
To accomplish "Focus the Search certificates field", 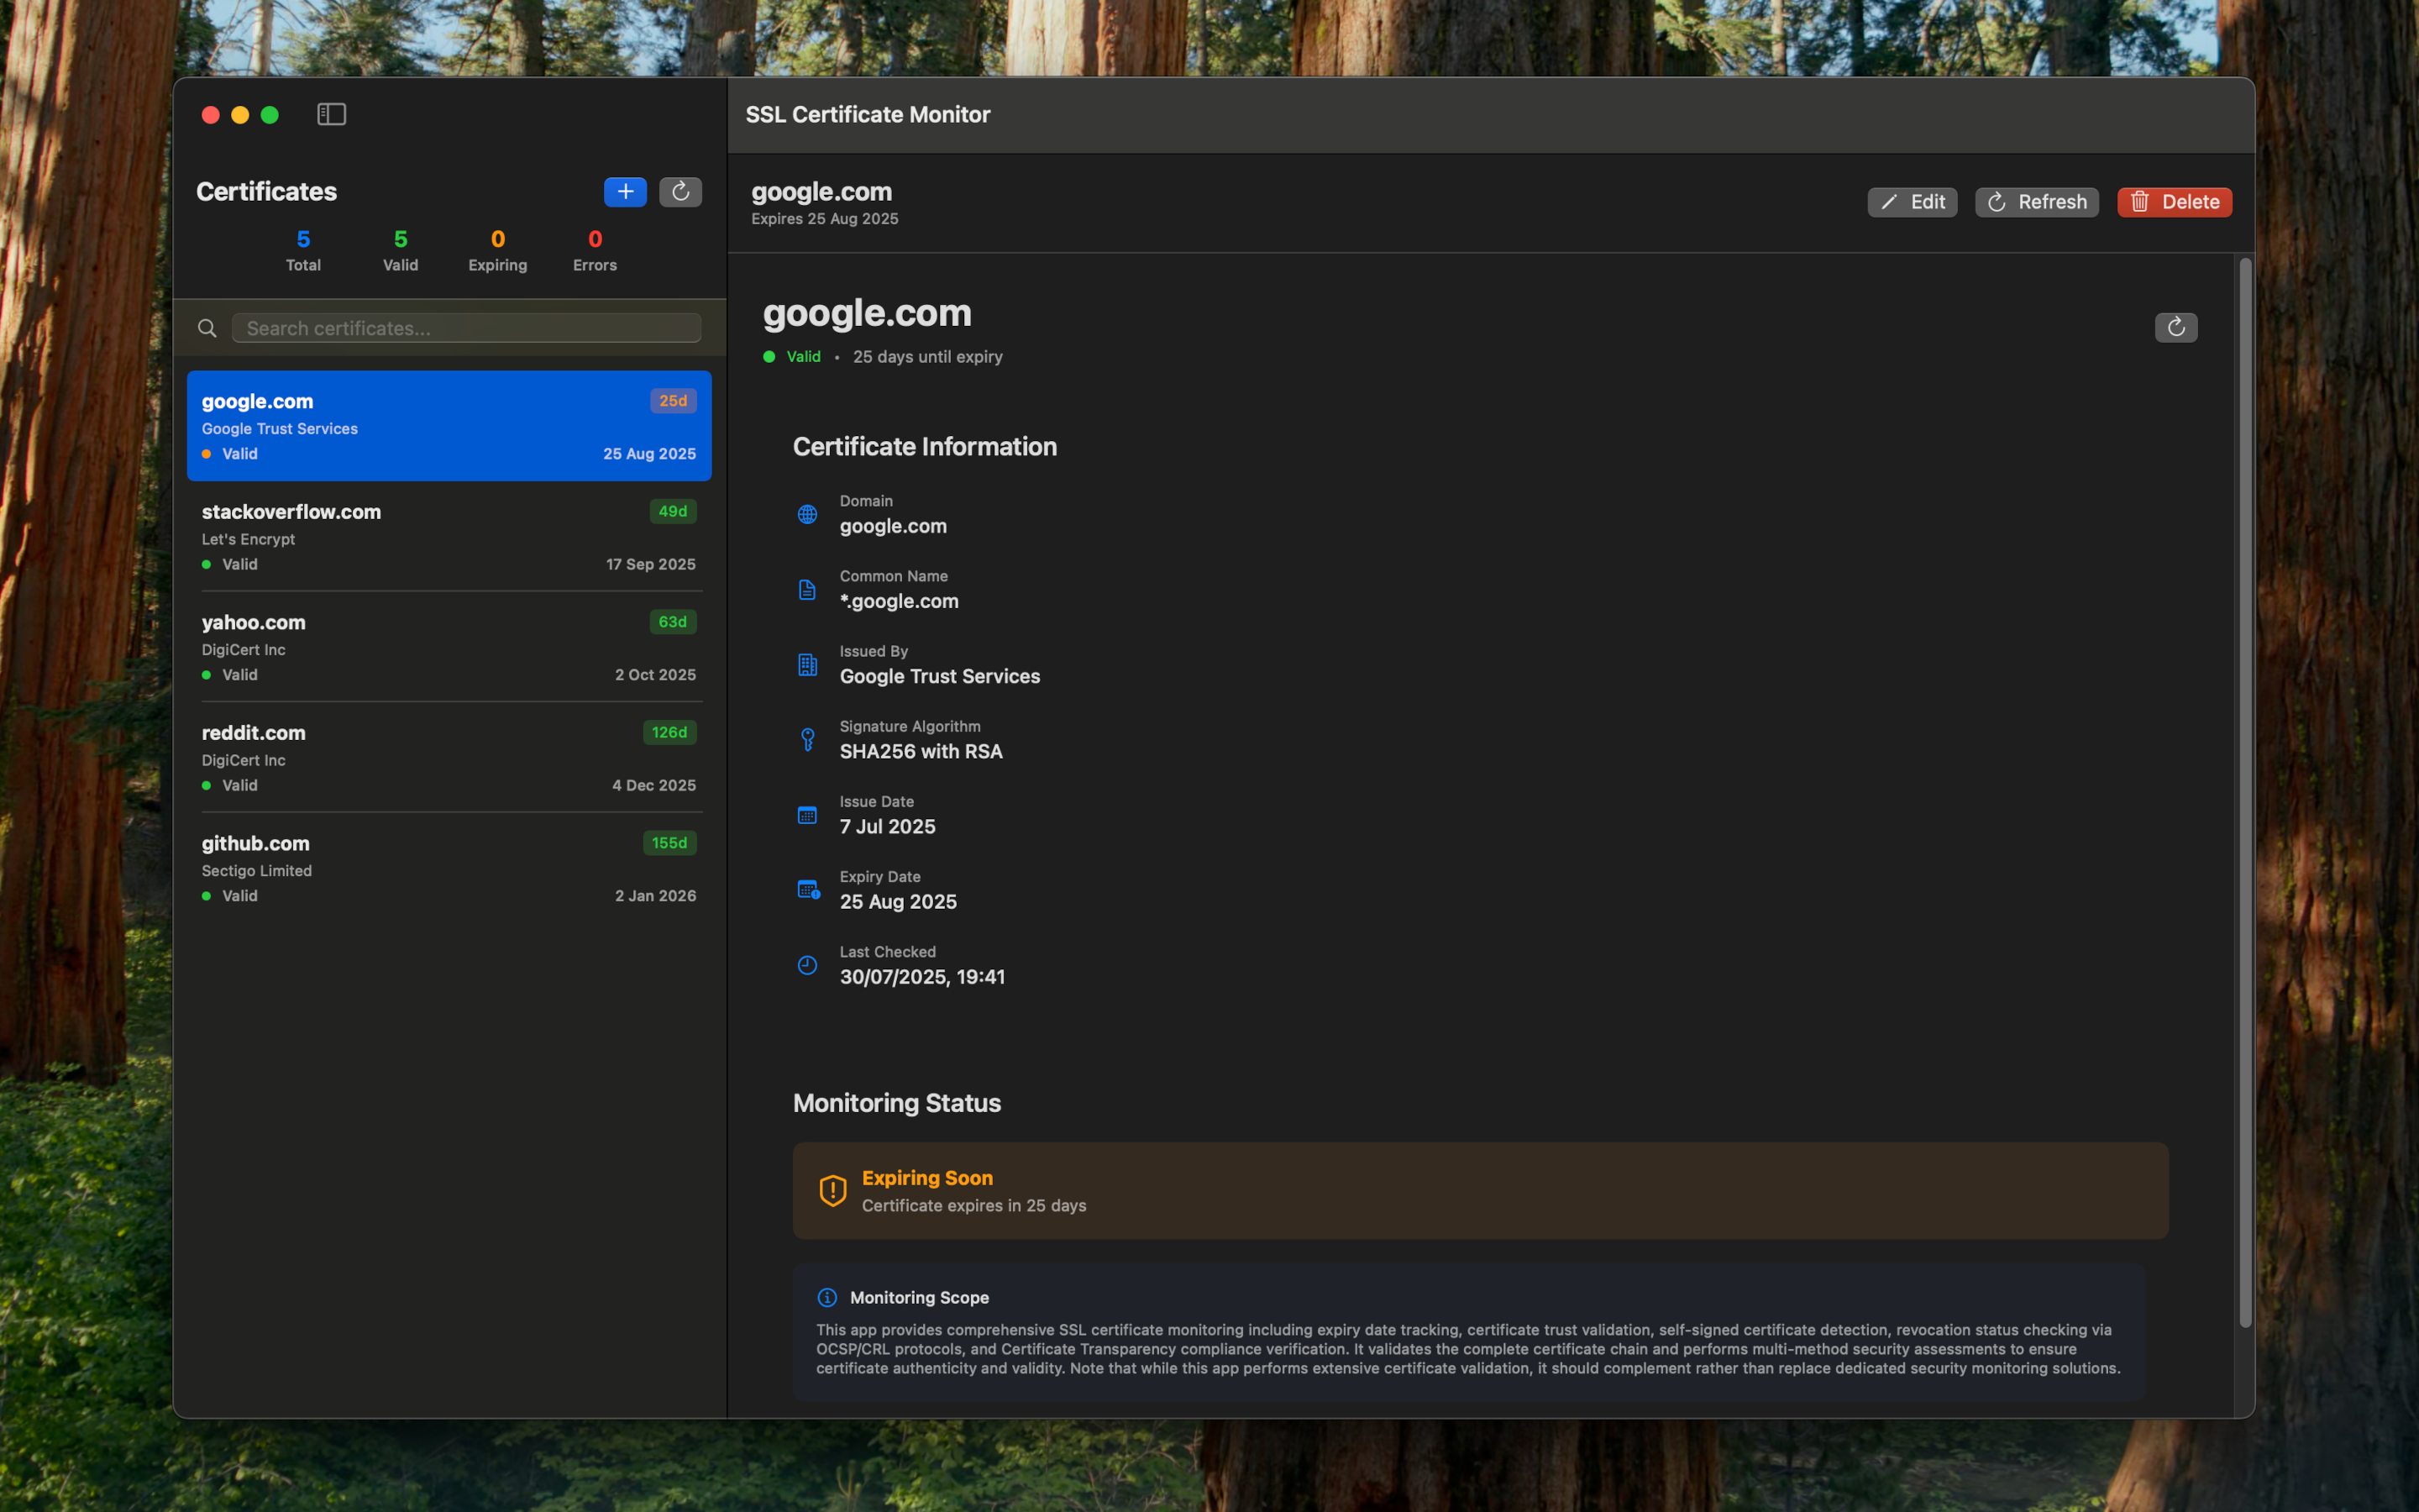I will (x=466, y=328).
